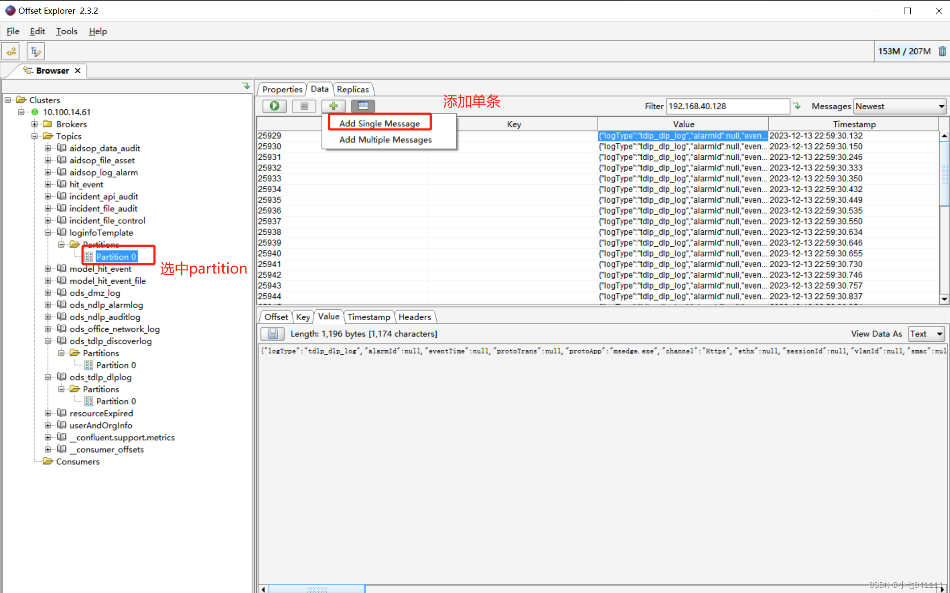This screenshot has width=950, height=593.
Task: Click the Timestamp column header
Action: coord(854,124)
